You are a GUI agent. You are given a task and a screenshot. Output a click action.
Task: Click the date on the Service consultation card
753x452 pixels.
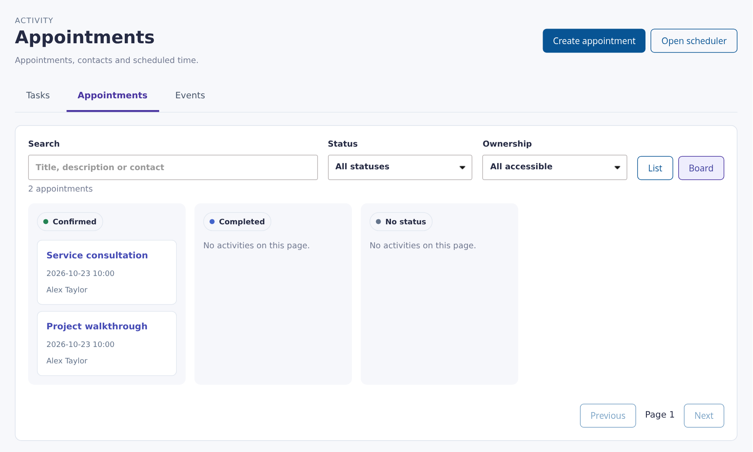coord(80,273)
